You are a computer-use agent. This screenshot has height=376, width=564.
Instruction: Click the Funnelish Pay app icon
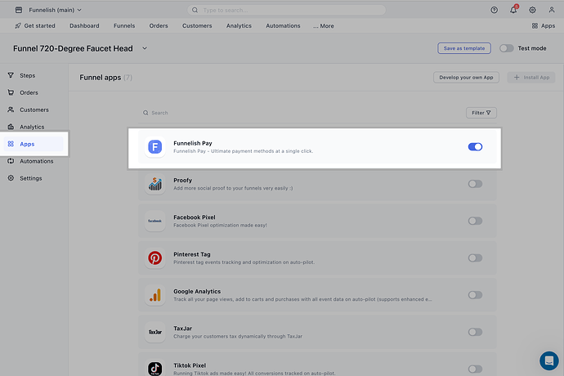[x=154, y=147]
